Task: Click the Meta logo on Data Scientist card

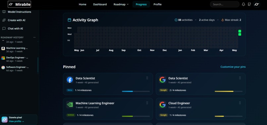Action: pos(70,80)
